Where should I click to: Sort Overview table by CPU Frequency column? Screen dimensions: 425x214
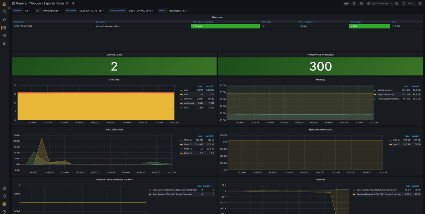tap(306, 22)
